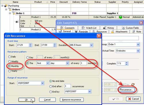The image size is (144, 105).
Task: Switch to the Custom Fields tab
Action: pyautogui.click(x=130, y=28)
